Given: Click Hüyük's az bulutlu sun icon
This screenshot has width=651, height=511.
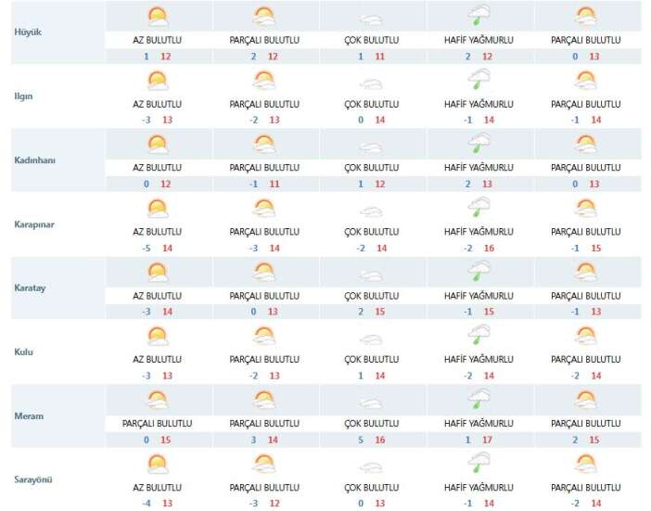Looking at the screenshot, I should tap(158, 16).
